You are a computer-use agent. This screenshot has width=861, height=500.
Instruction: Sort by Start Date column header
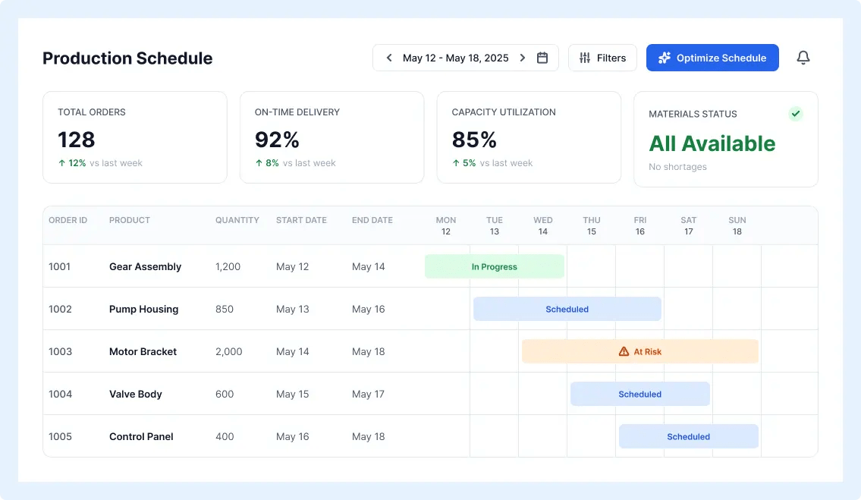pyautogui.click(x=301, y=220)
